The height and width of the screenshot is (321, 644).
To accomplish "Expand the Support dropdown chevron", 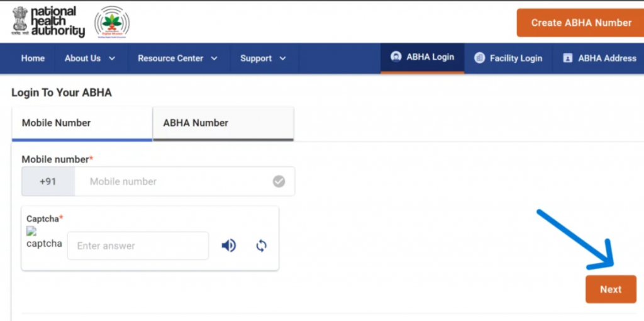I will pyautogui.click(x=282, y=59).
